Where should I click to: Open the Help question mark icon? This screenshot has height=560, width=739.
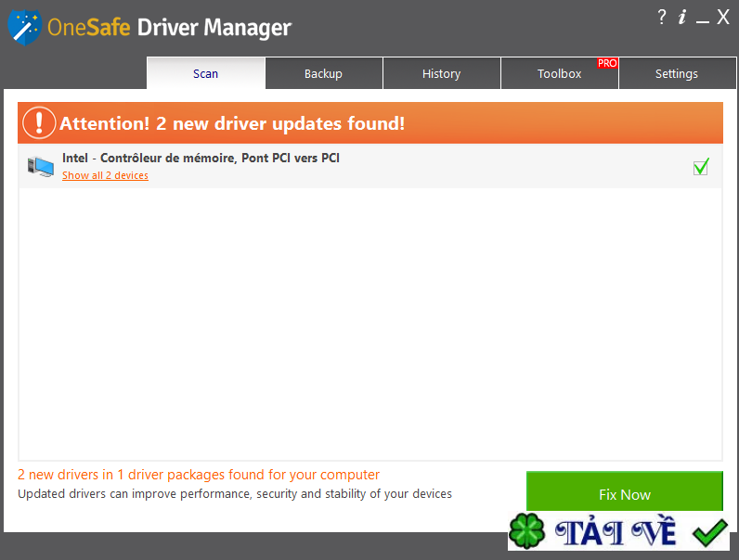(662, 17)
